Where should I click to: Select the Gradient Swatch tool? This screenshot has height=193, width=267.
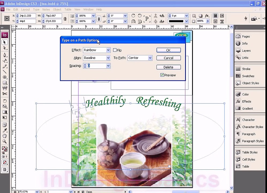coord(5,112)
